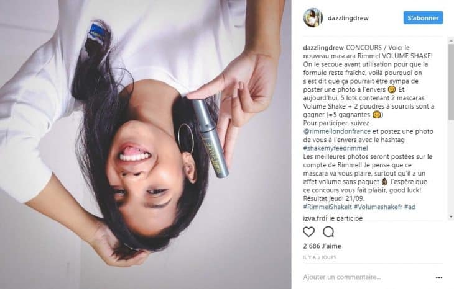Open the @rimmellondonfrance mention
Viewport: 454px width, 289px height.
(336, 131)
